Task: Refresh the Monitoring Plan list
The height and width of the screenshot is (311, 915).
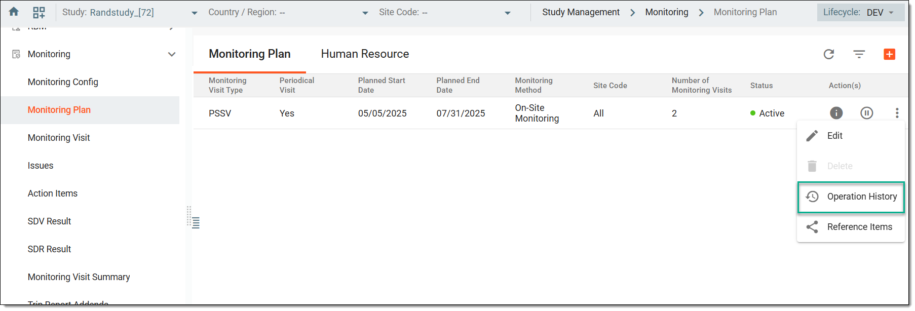Action: (x=829, y=54)
